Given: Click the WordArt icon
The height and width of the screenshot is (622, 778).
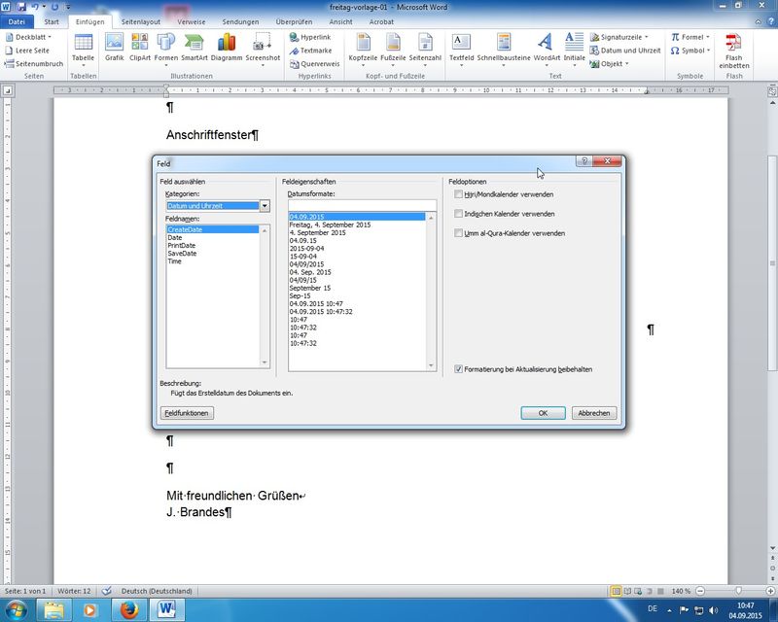Looking at the screenshot, I should click(x=547, y=43).
